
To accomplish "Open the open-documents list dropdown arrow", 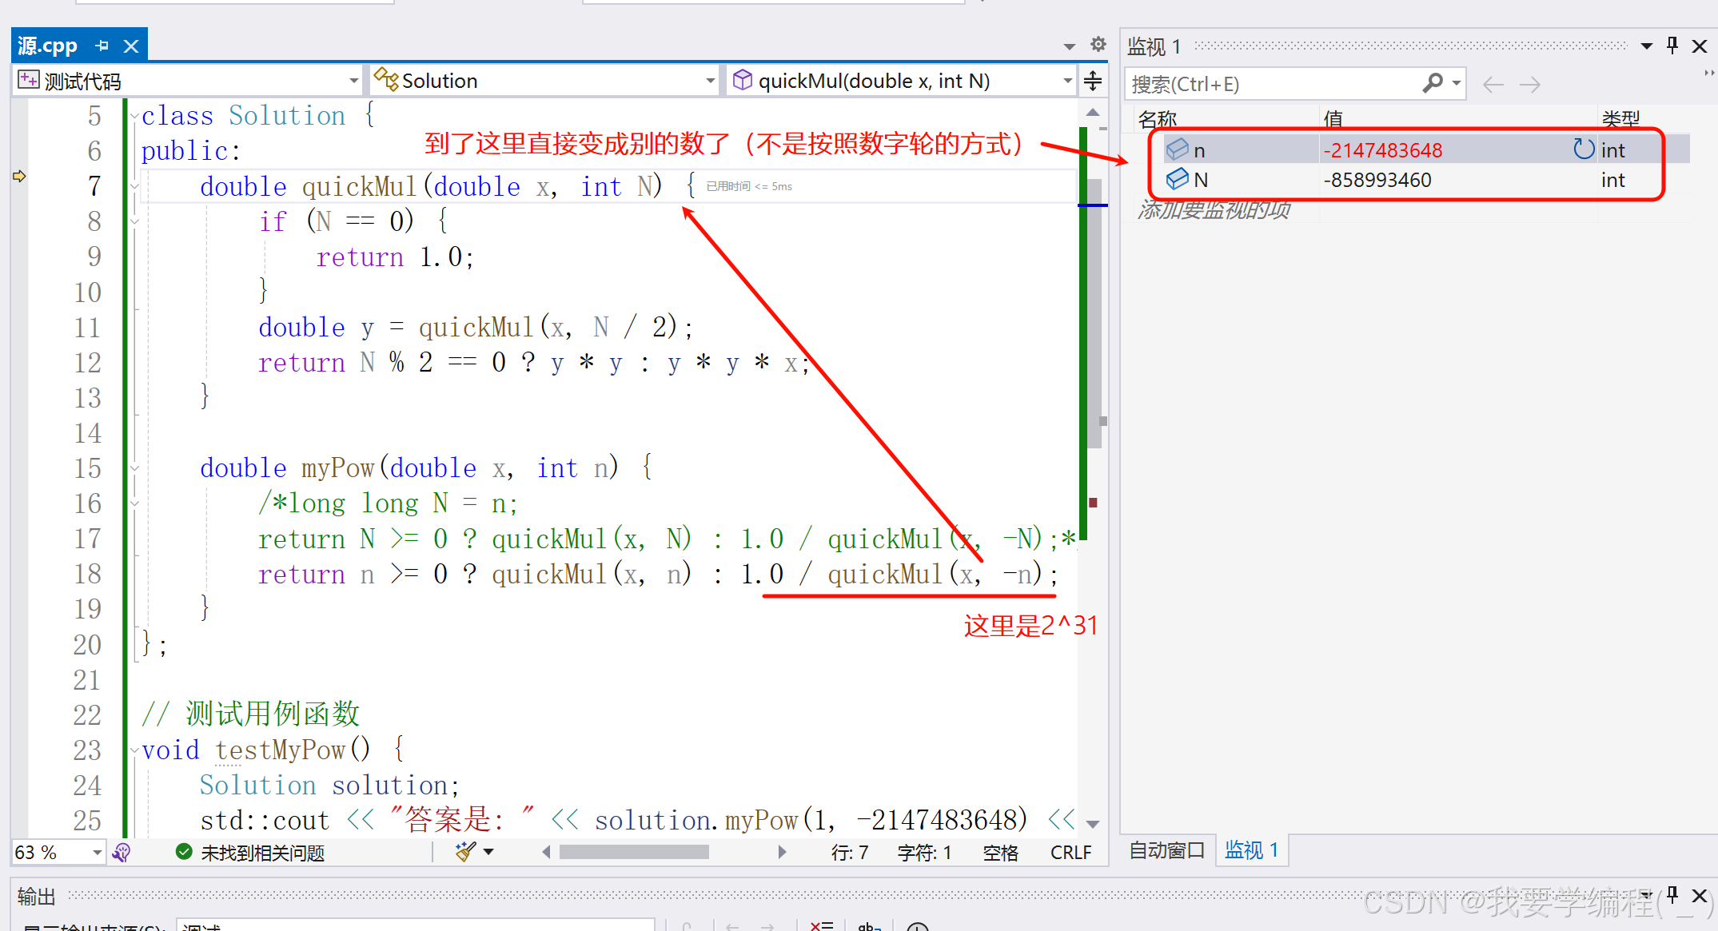I will tap(1070, 46).
